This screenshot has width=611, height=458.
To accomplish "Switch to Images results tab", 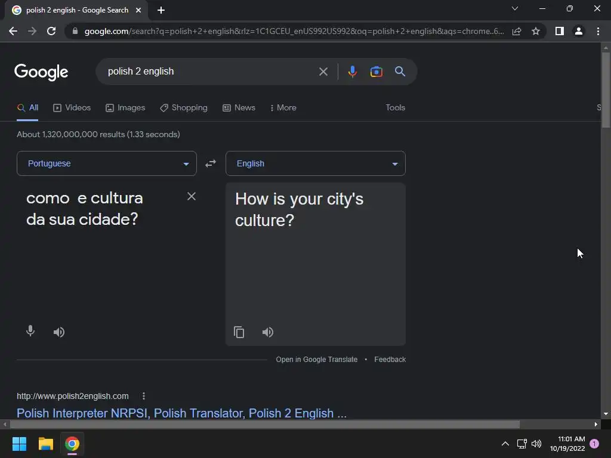I will click(x=125, y=108).
